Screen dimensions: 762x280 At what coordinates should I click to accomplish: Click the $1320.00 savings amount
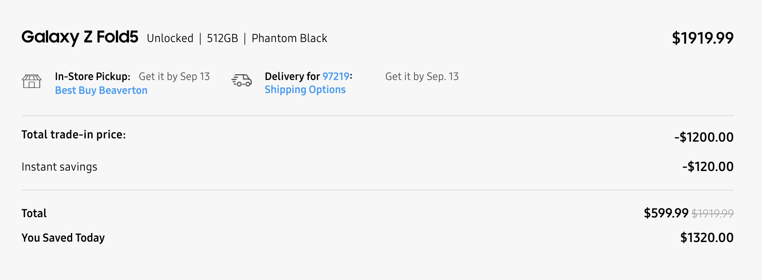pos(707,237)
